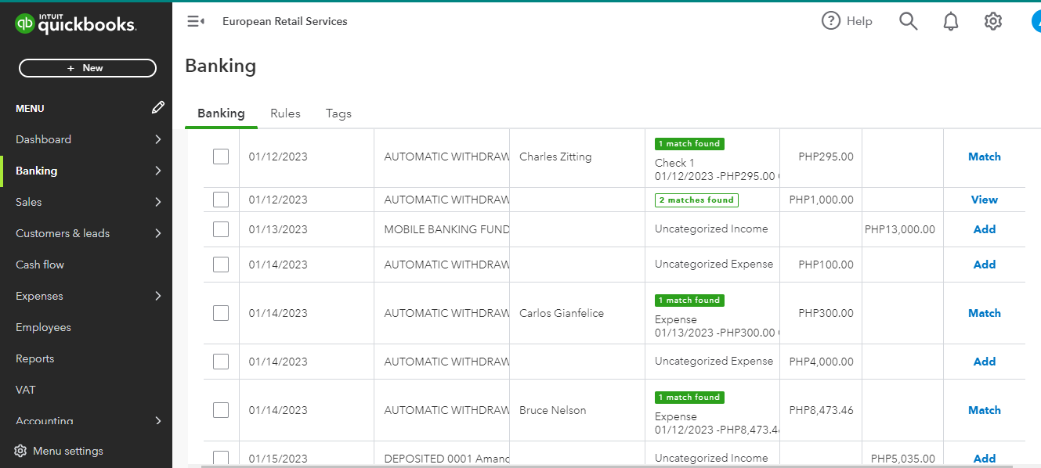This screenshot has width=1041, height=468.
Task: Click Match for the Carlos Gianfelice expense
Action: [984, 313]
